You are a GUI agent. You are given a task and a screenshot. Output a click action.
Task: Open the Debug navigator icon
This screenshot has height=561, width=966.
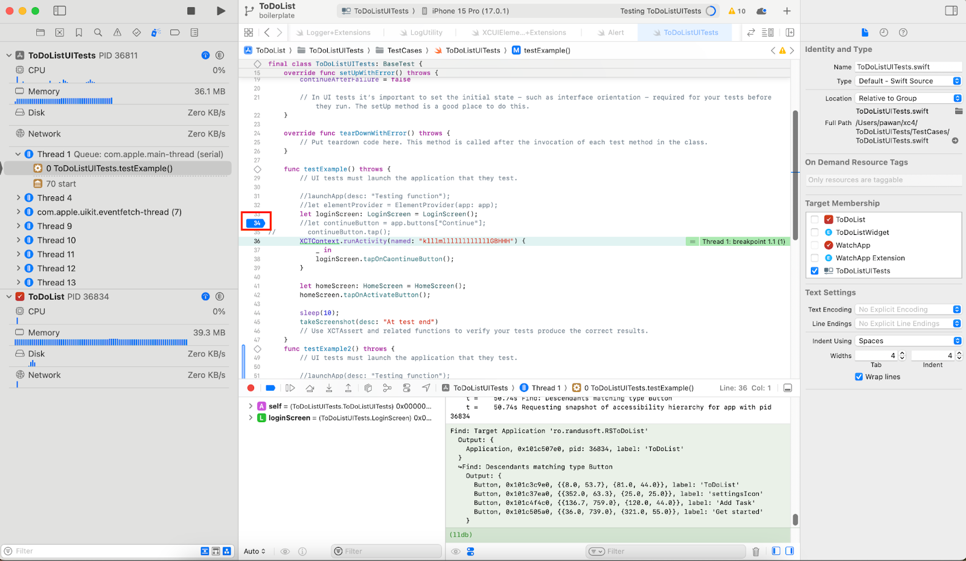(x=156, y=33)
